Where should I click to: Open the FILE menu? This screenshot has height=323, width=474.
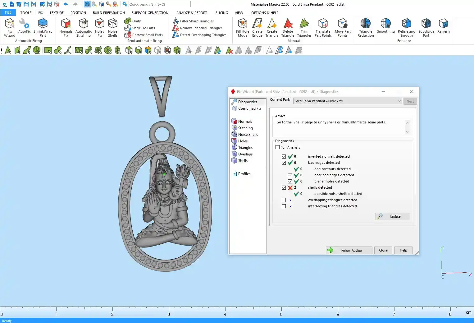tap(8, 13)
